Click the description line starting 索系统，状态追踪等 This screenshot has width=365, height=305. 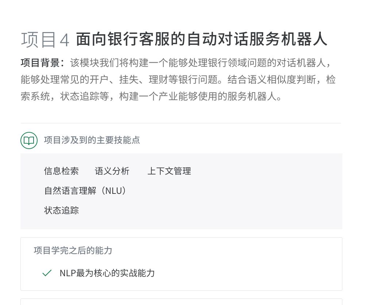[x=151, y=97]
